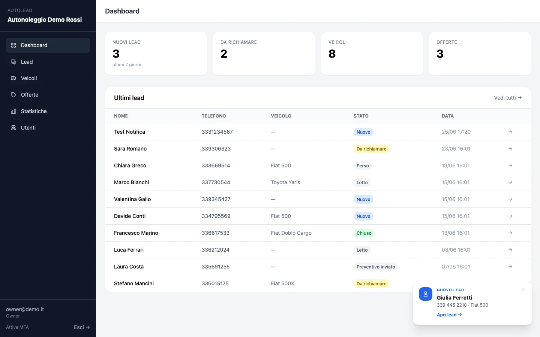
Task: Click the name Stefano Mancini
Action: (x=134, y=283)
